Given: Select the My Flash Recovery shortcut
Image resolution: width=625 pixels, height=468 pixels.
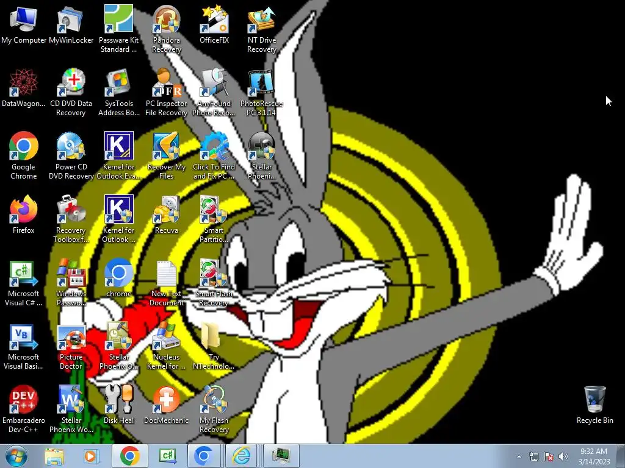Looking at the screenshot, I should click(x=214, y=409).
